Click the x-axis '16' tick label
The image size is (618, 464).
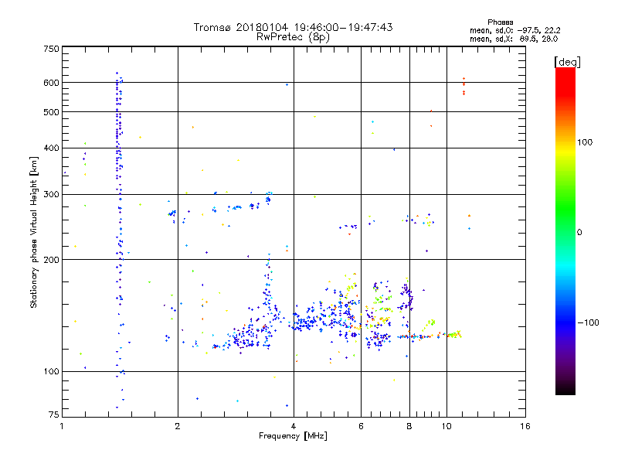coord(525,426)
